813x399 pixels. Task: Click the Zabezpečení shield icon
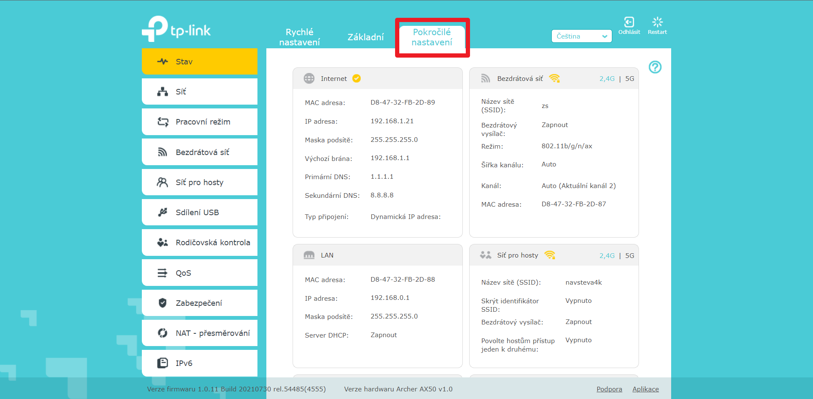[163, 303]
